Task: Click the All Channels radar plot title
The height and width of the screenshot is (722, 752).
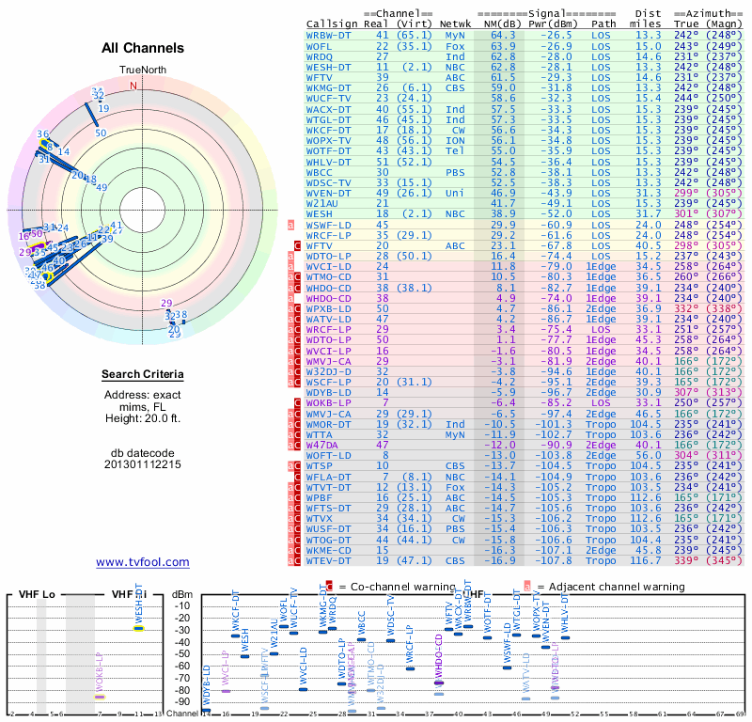Action: [x=143, y=48]
